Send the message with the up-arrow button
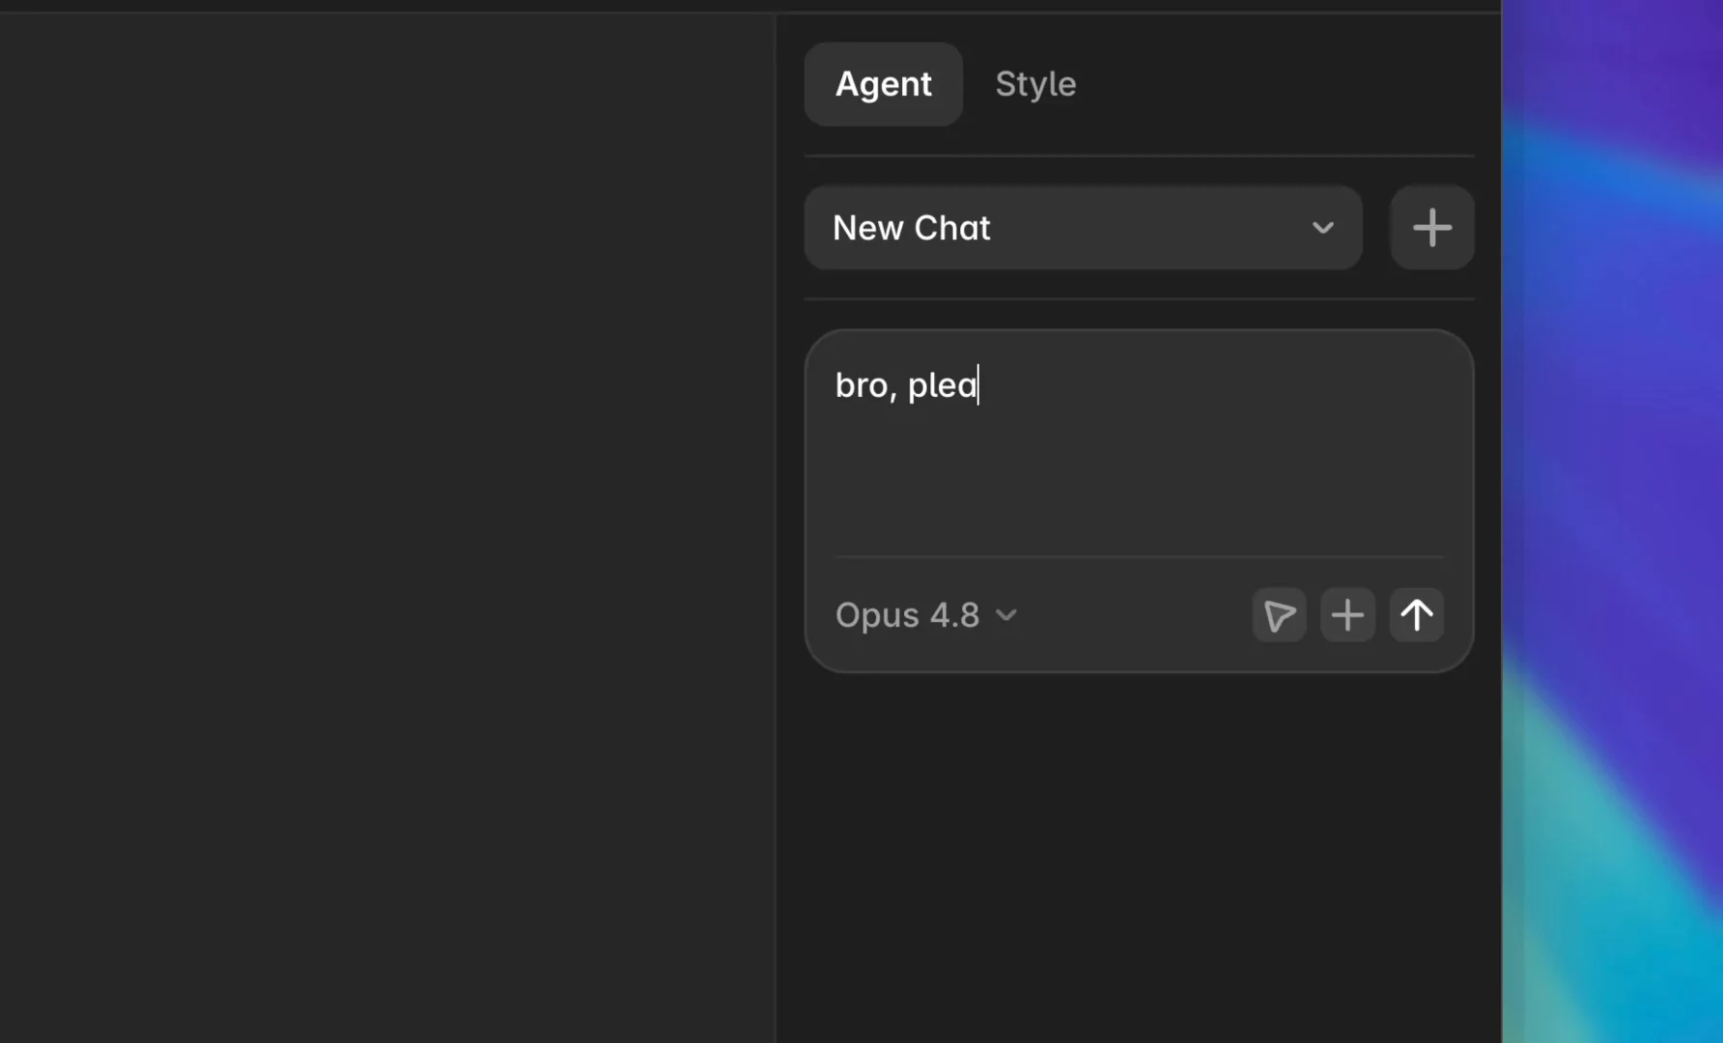The image size is (1723, 1043). [x=1416, y=615]
